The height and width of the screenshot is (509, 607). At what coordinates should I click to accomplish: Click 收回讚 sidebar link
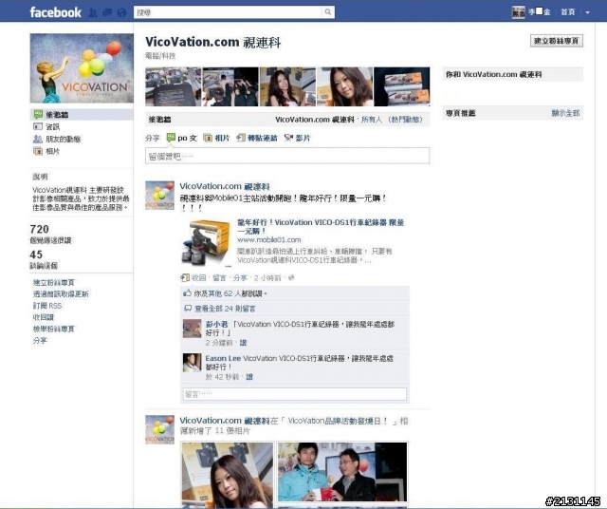tap(44, 317)
